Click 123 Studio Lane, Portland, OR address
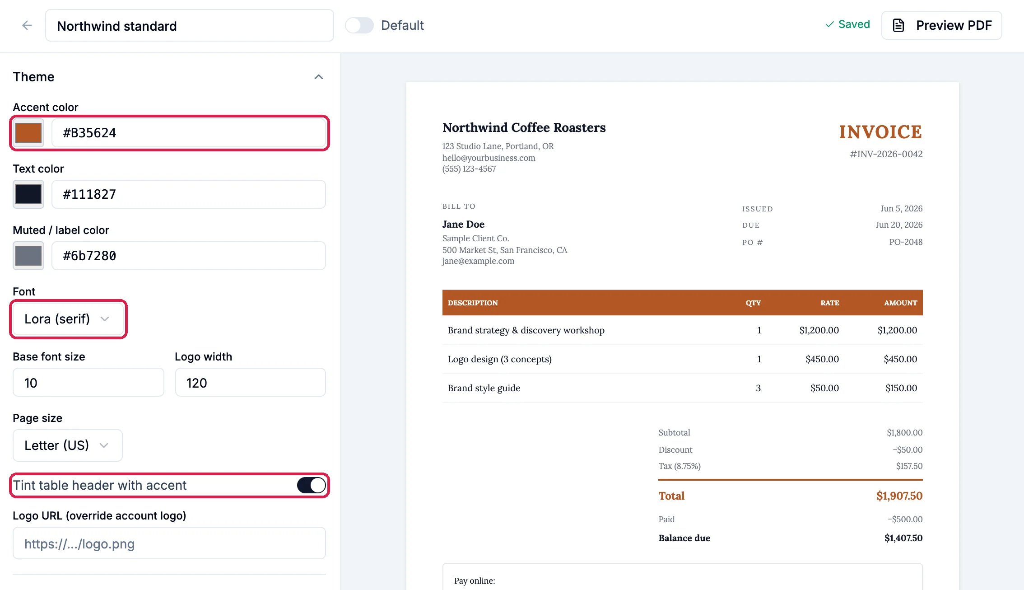The image size is (1024, 590). pyautogui.click(x=498, y=146)
